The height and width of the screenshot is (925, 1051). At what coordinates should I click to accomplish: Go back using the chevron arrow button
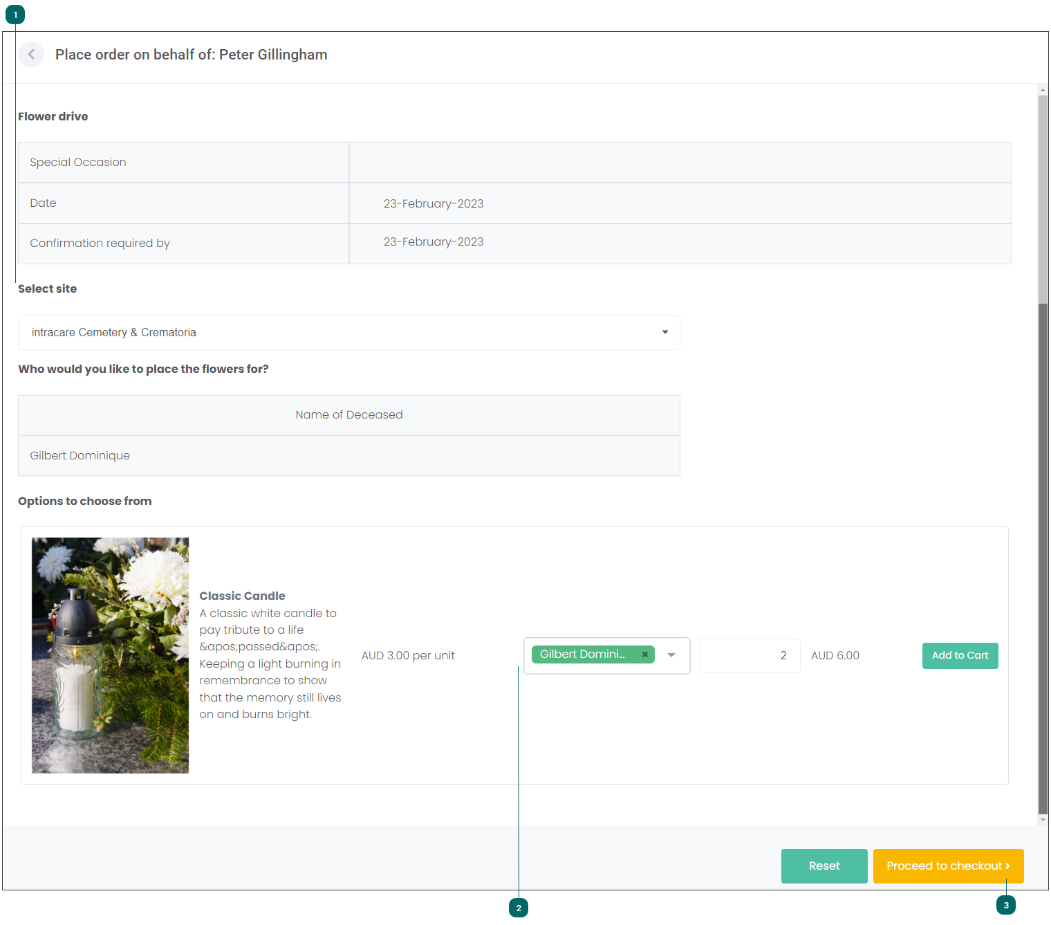click(x=31, y=55)
